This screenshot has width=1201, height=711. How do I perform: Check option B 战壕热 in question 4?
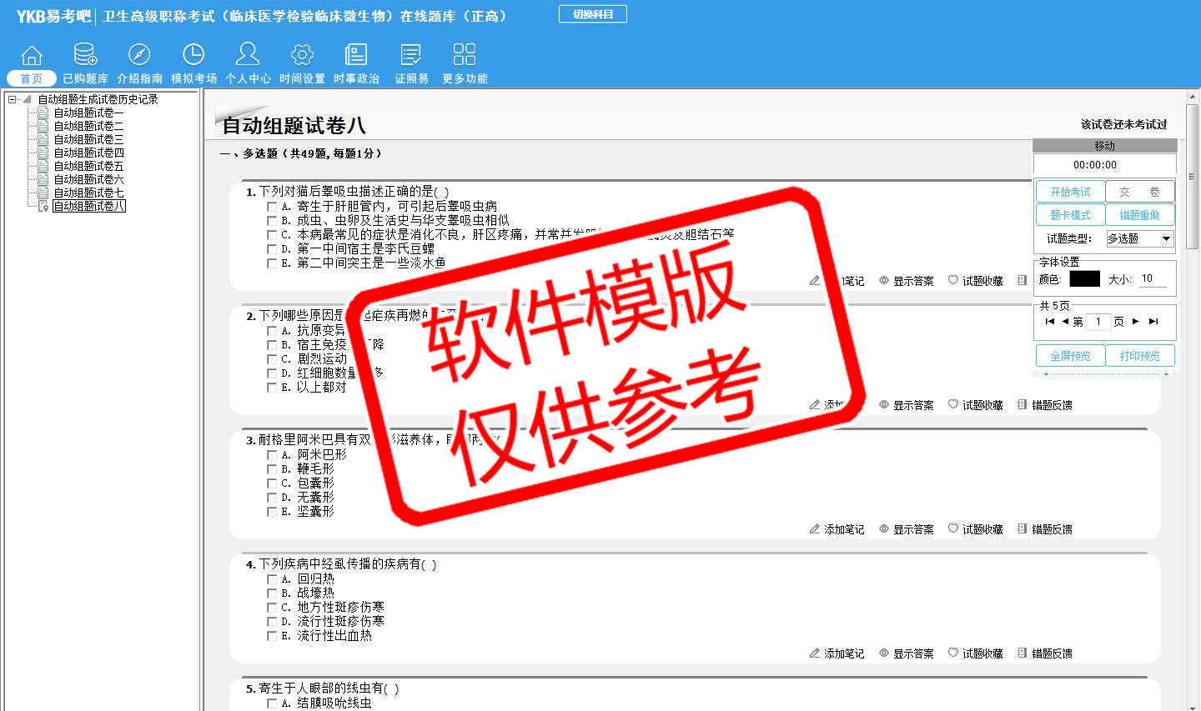[x=272, y=593]
